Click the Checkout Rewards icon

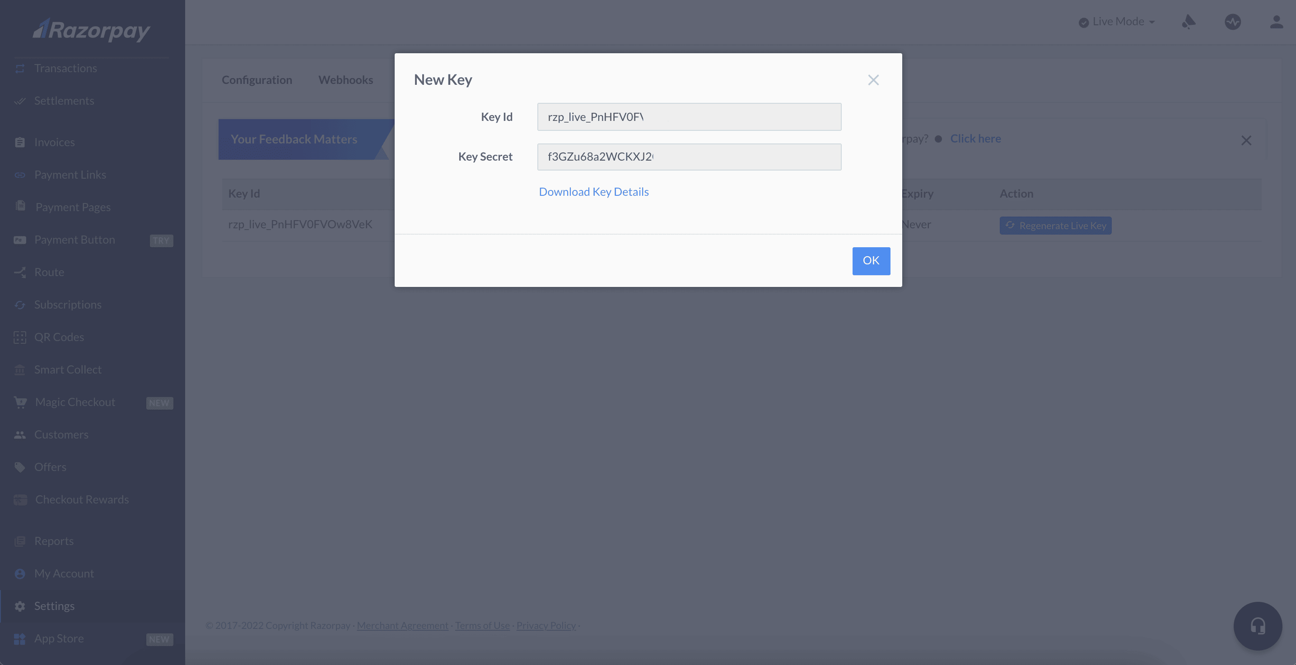pos(20,499)
